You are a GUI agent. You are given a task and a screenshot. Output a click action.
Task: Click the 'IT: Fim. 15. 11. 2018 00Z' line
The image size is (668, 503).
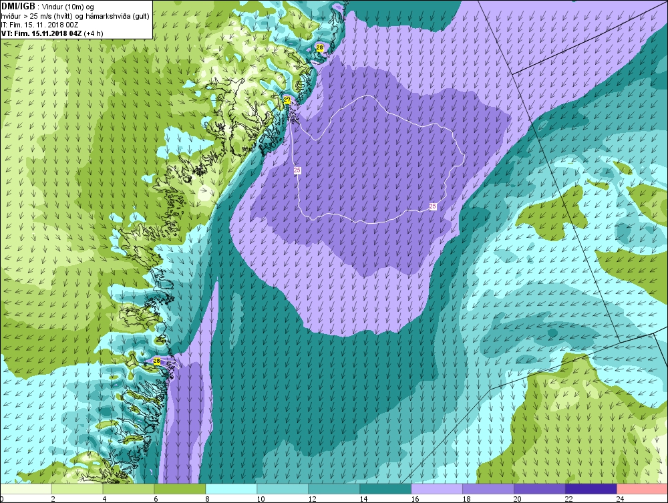point(40,25)
